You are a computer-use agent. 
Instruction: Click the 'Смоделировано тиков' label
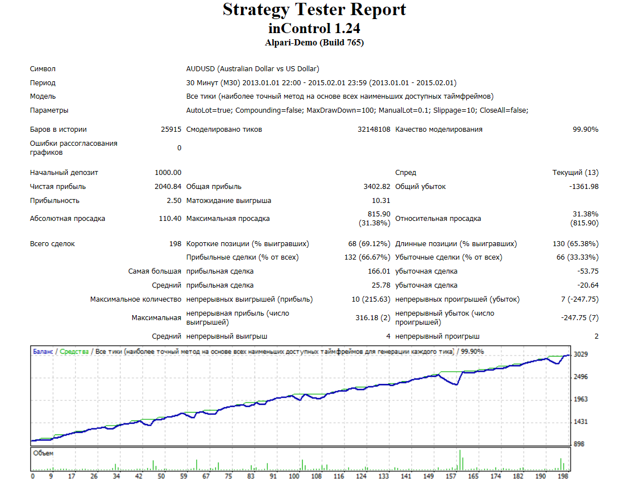tap(224, 130)
